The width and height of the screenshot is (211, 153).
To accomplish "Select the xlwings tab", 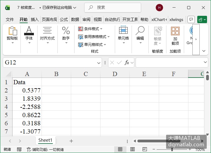I will 176,19.
